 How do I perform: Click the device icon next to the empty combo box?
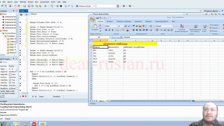point(118,6)
